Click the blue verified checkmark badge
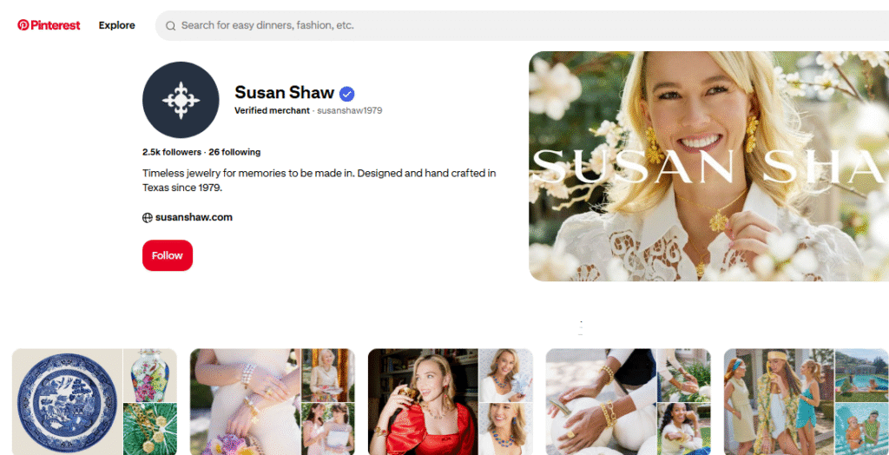This screenshot has width=889, height=455. (347, 94)
